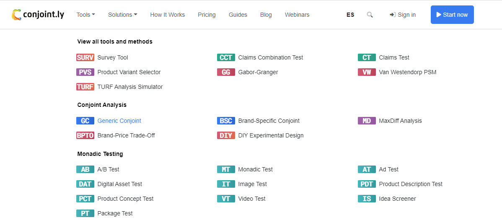Open the Gabor-Granger link

[258, 72]
